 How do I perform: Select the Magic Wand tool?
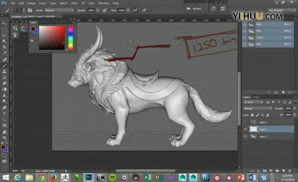[x=4, y=41]
